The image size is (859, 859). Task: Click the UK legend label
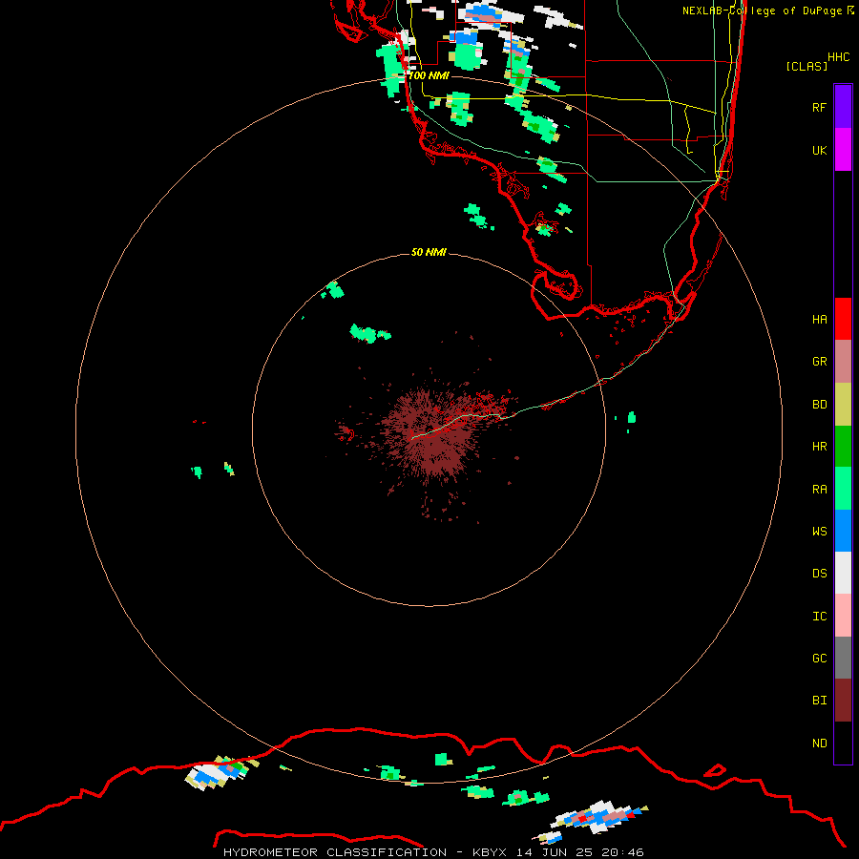click(819, 150)
